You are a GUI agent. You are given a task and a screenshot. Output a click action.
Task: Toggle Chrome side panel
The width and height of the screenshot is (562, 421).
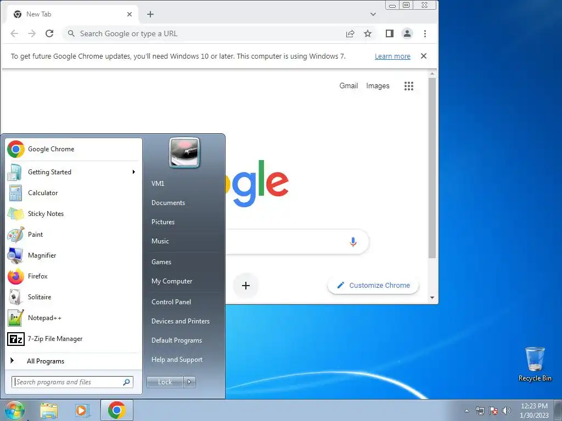point(390,33)
